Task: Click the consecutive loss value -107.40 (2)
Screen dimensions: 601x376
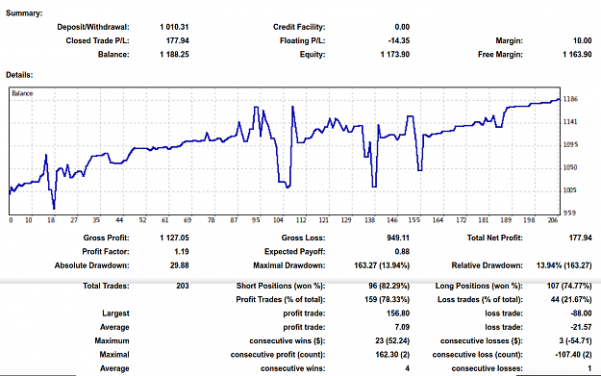Action: click(x=573, y=355)
